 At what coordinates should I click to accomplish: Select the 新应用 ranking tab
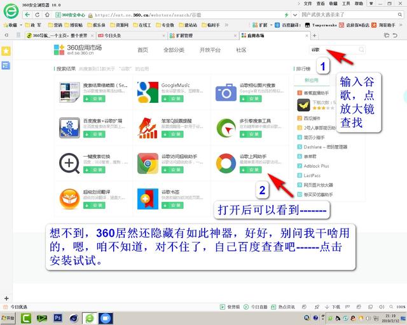click(311, 80)
